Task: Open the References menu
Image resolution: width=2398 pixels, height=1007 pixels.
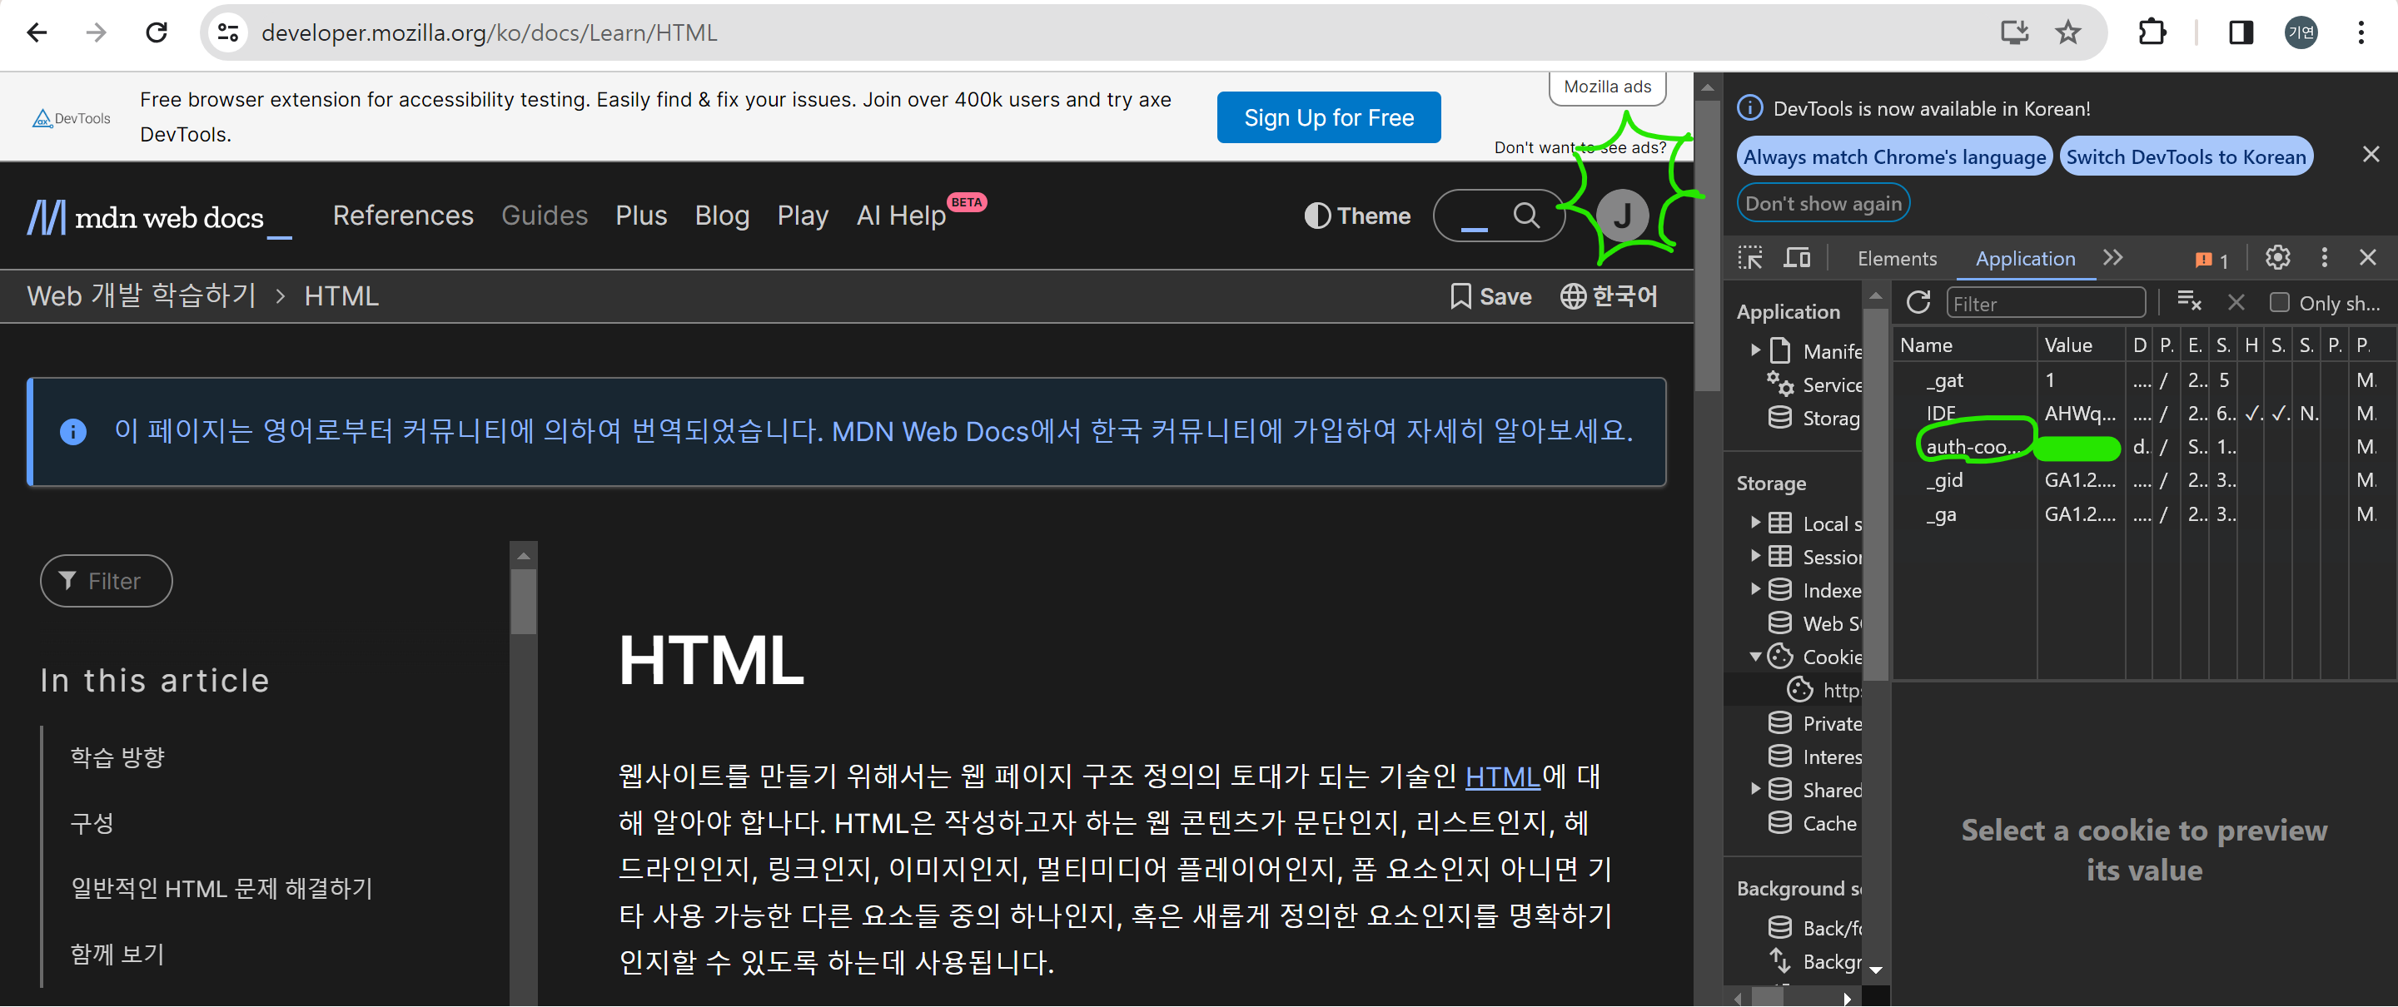Action: 403,216
